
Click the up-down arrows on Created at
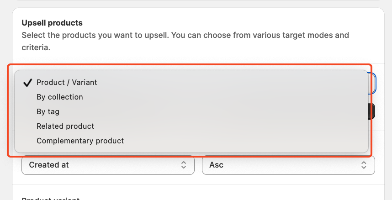[x=184, y=165]
